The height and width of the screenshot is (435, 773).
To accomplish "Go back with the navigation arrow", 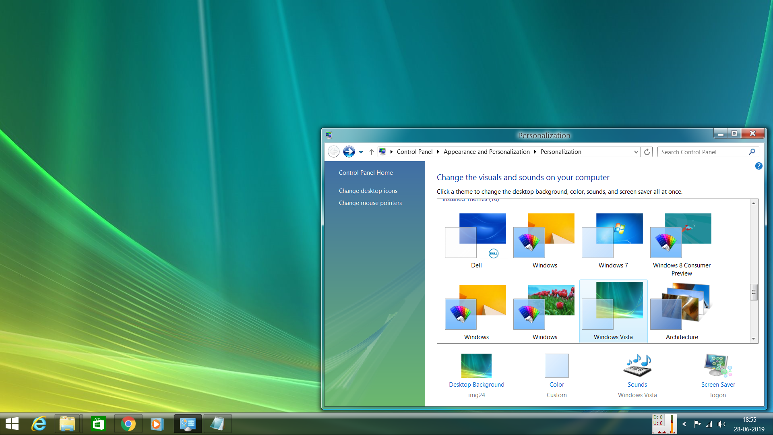I will click(x=334, y=152).
